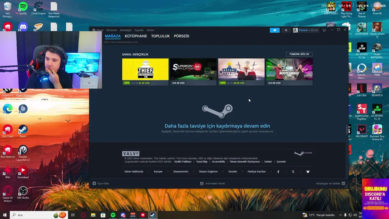The height and width of the screenshot is (219, 389).
Task: Open the Yasal Bilgi link
Action: coord(202,162)
